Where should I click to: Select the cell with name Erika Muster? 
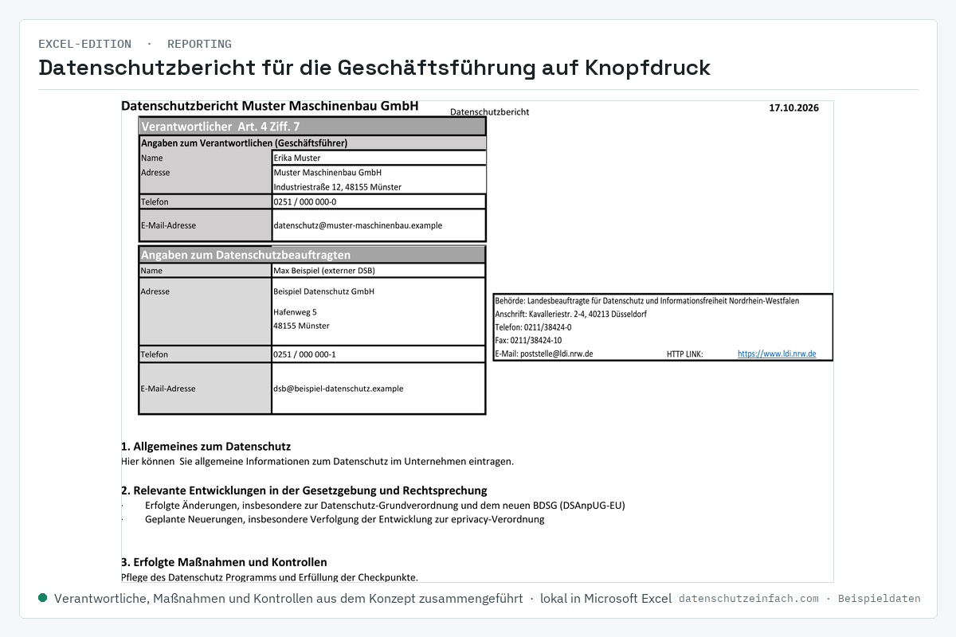(x=378, y=158)
